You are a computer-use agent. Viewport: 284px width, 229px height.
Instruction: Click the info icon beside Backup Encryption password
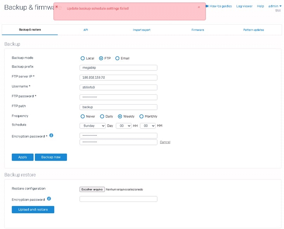(51, 135)
